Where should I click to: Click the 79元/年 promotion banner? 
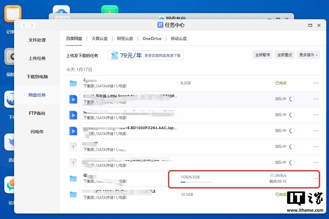146,55
